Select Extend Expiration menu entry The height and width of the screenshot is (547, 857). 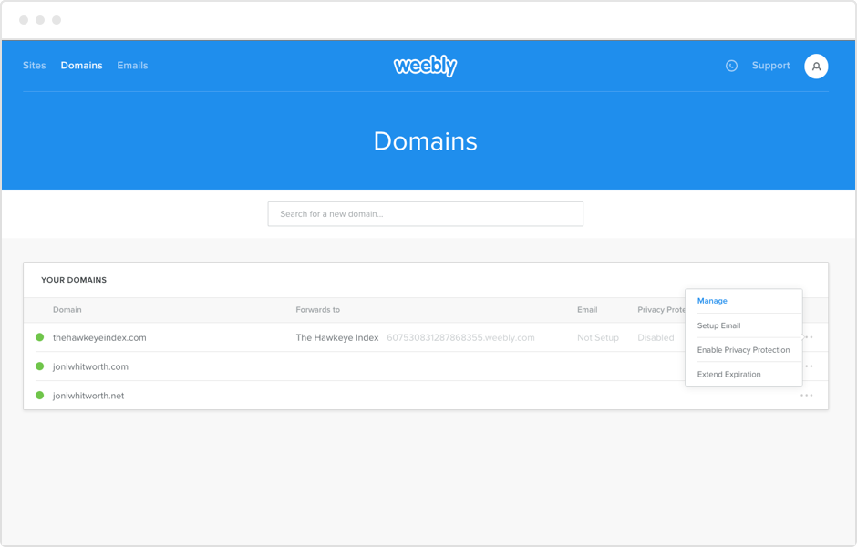tap(728, 375)
